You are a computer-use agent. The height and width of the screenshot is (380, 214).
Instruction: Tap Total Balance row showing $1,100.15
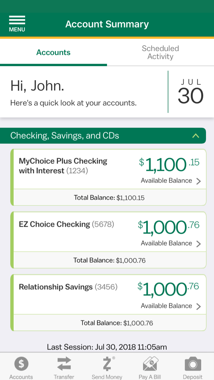point(109,198)
